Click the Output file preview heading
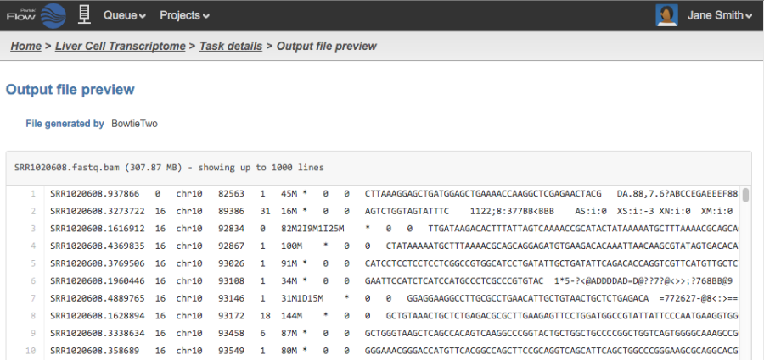This screenshot has width=764, height=360. [x=70, y=89]
